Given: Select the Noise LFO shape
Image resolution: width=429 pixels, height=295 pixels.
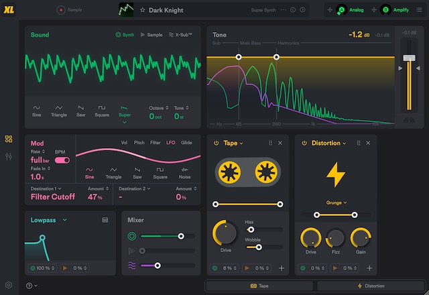Looking at the screenshot, I should (x=183, y=173).
